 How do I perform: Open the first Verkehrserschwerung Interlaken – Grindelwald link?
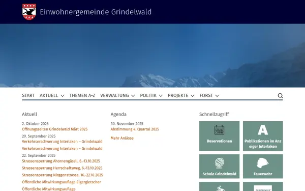pyautogui.click(x=62, y=142)
